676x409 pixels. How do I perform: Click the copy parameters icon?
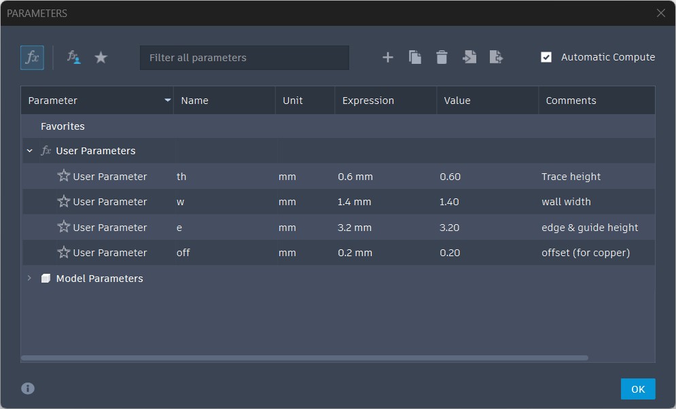[415, 58]
